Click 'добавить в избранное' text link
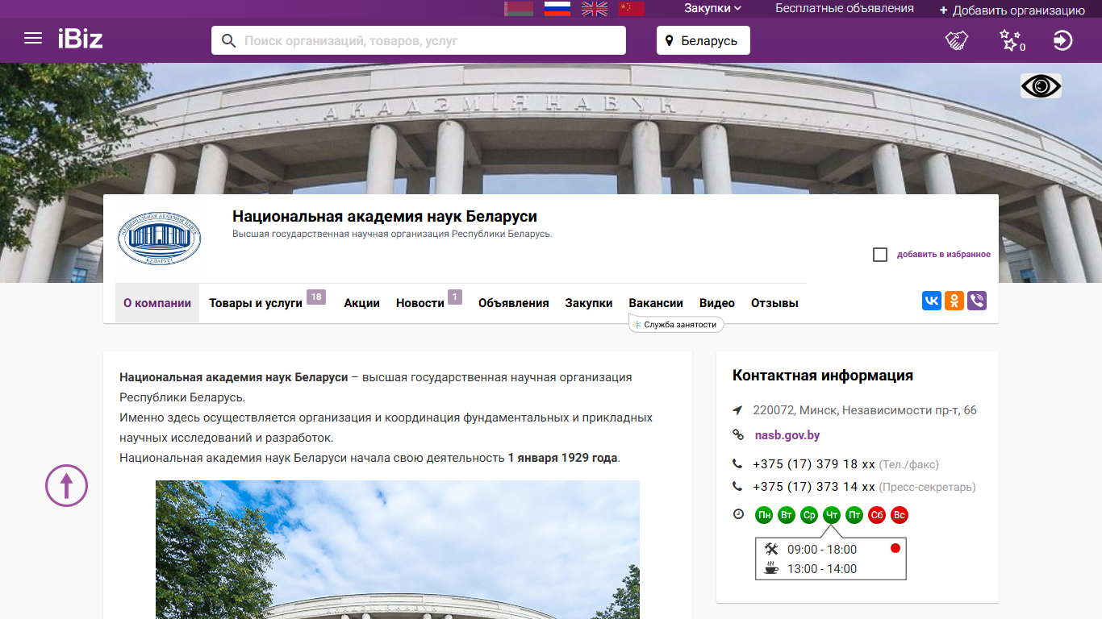The image size is (1102, 619). tap(944, 255)
